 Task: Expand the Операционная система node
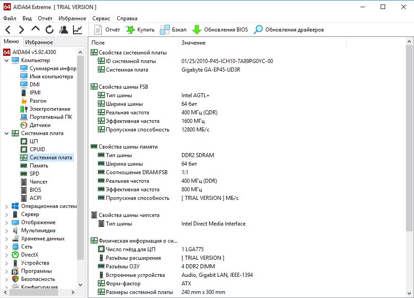(7, 207)
